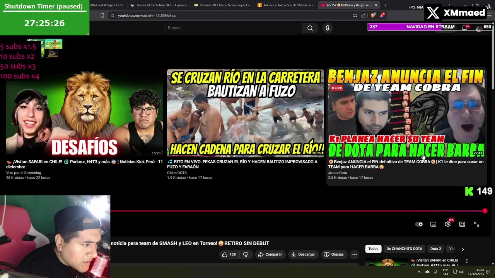Select the Dota 2 filter chip

click(x=435, y=249)
